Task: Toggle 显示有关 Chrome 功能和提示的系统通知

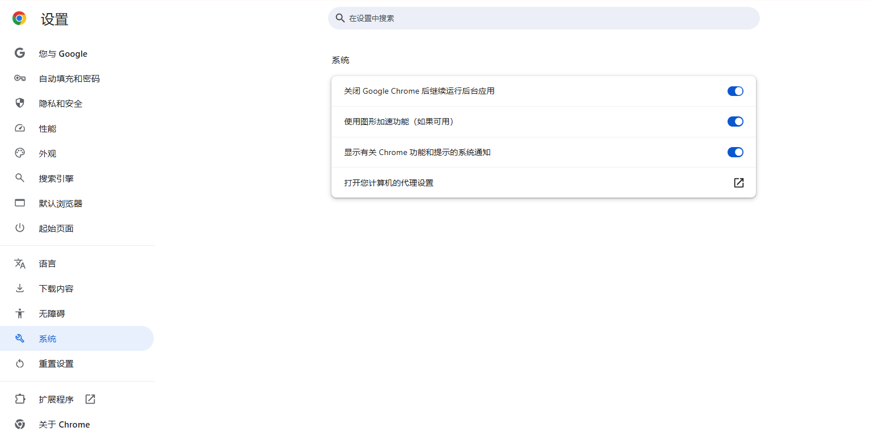Action: tap(735, 152)
